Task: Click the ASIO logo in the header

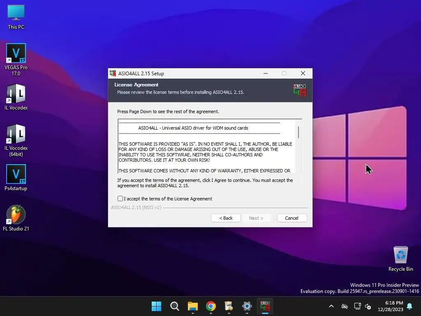Action: click(x=300, y=90)
